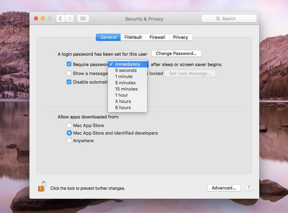
Task: Close the Security & Privacy window
Action: (x=36, y=18)
